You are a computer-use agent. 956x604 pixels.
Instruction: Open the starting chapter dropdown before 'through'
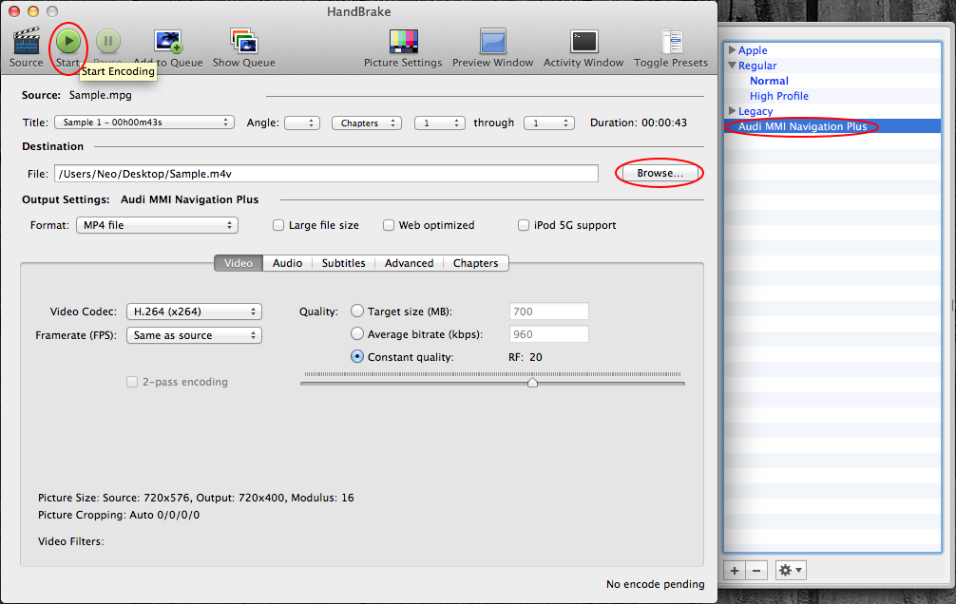click(x=440, y=123)
